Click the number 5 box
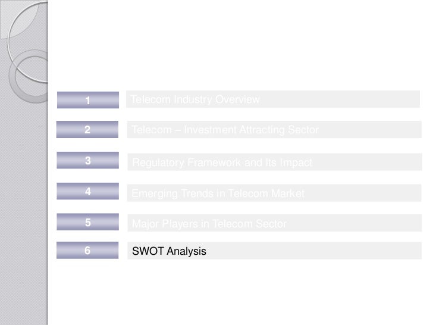Viewport: 433px width, 325px height. (87, 223)
